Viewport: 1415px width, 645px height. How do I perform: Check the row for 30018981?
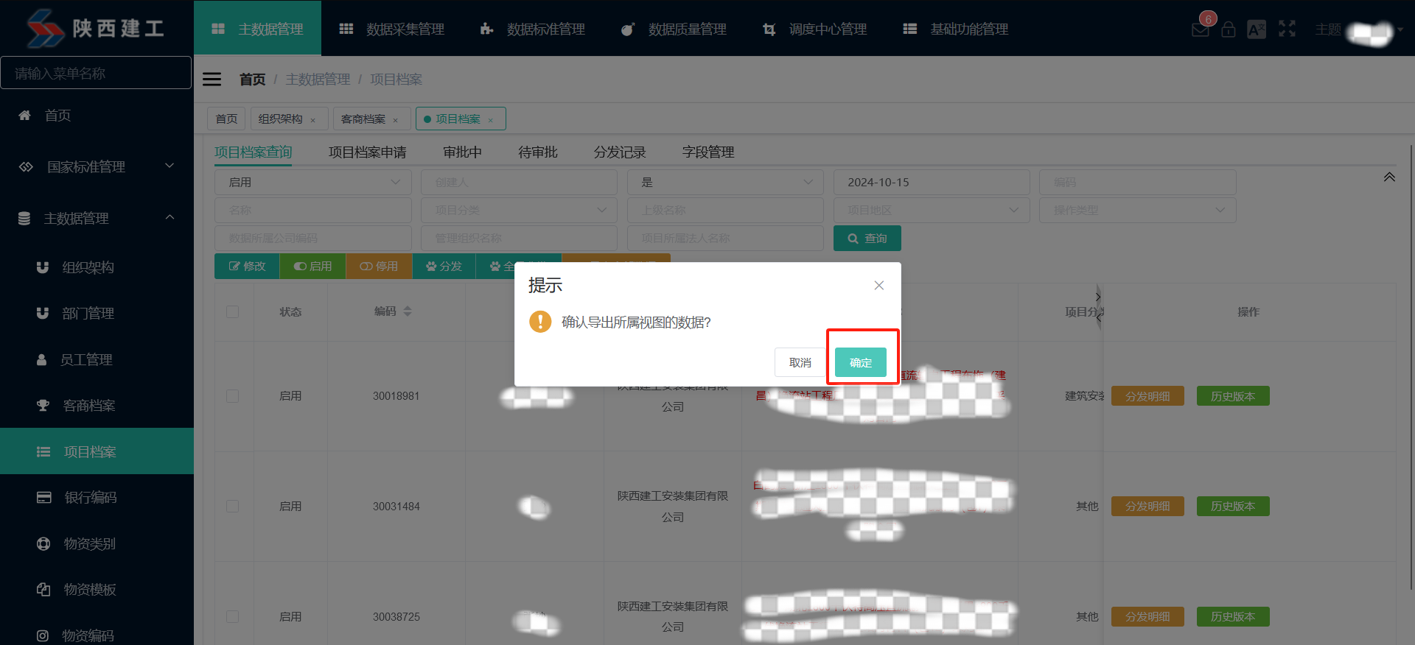pyautogui.click(x=233, y=396)
